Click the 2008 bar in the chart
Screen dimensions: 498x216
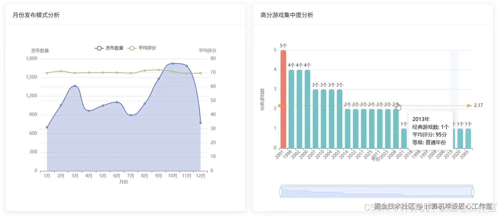[396, 129]
